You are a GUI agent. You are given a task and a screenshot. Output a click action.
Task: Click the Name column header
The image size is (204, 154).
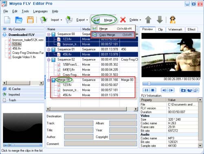(63, 29)
